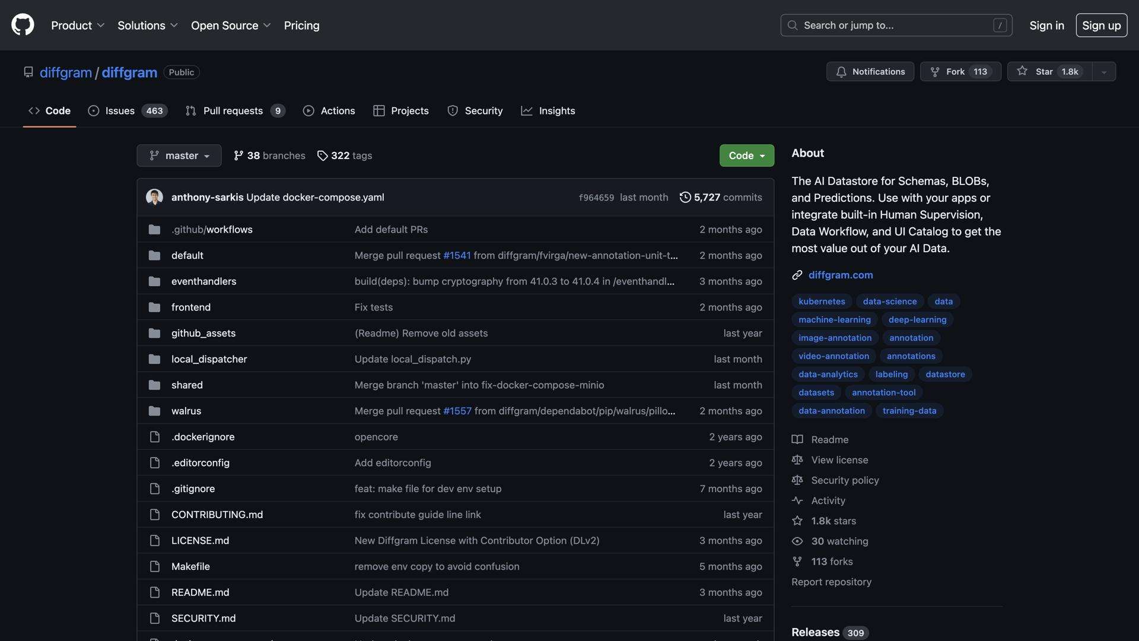This screenshot has width=1139, height=641.
Task: Open the Product navigation menu
Action: point(78,26)
